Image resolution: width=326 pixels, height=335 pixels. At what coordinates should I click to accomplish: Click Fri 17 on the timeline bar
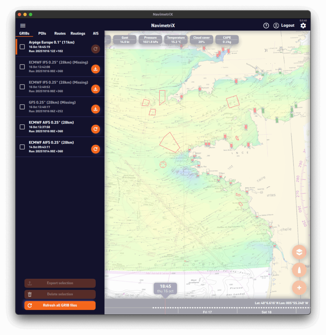(x=207, y=312)
